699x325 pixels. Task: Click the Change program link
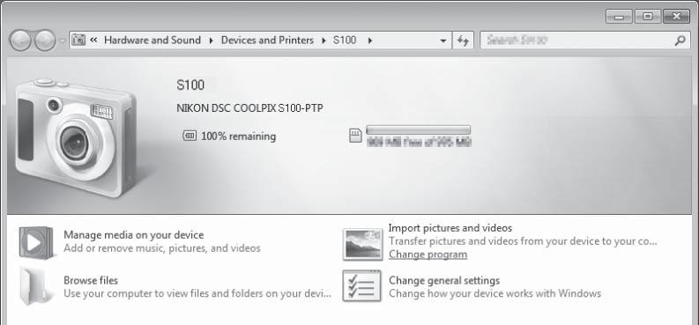click(x=428, y=255)
